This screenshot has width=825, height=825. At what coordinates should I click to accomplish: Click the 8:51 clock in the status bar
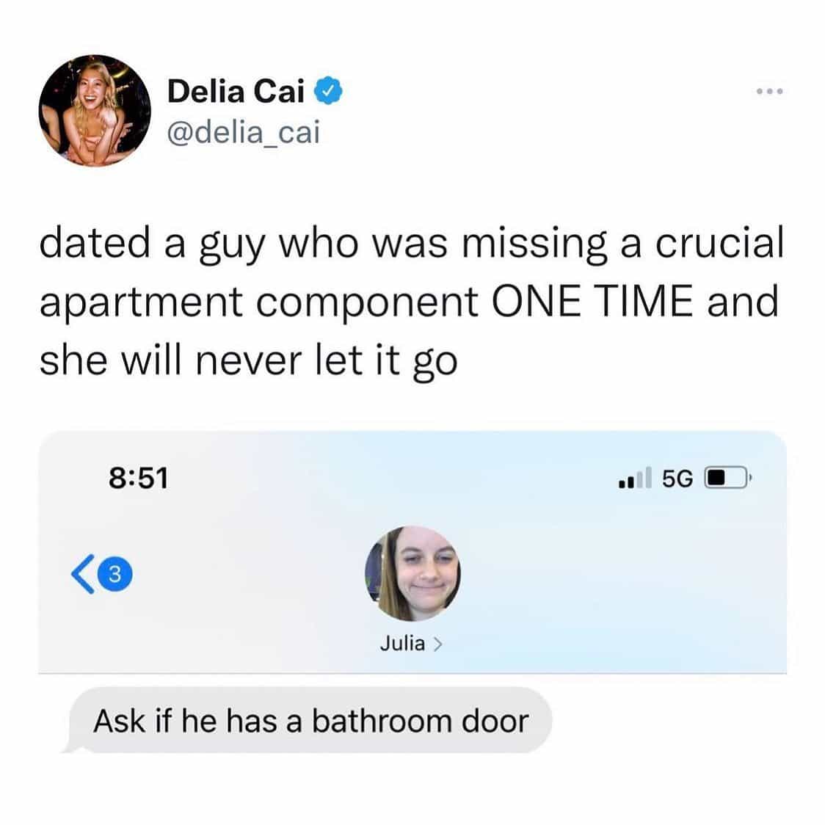click(139, 478)
